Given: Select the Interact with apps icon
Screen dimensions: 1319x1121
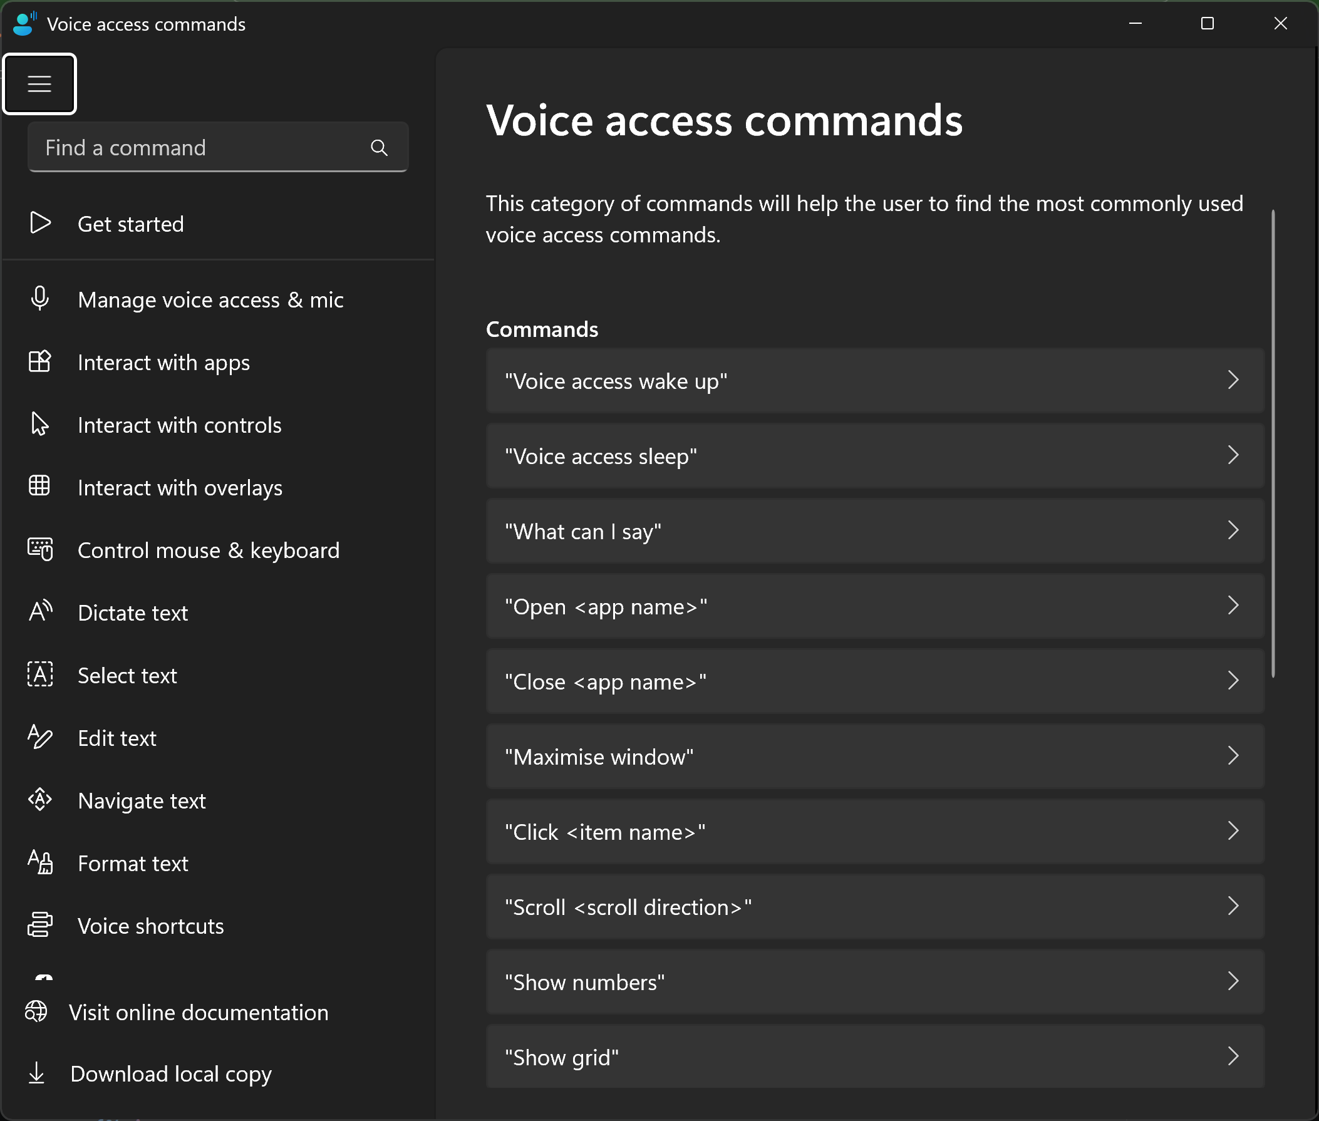Looking at the screenshot, I should coord(39,361).
